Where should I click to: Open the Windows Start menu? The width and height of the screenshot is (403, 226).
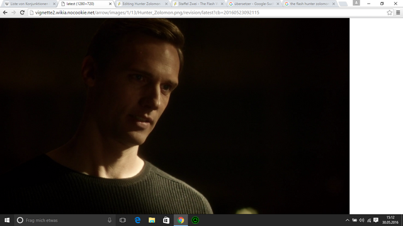click(7, 220)
